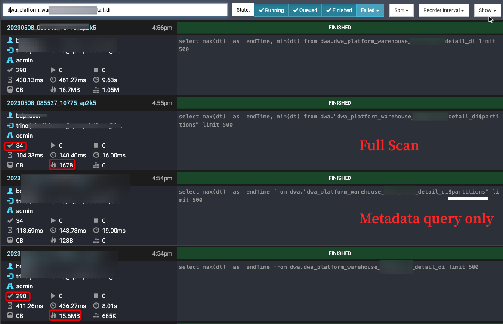Click the FINISHED status bar of the $partitions endTime-only query
This screenshot has width=503, height=324.
tap(340, 178)
